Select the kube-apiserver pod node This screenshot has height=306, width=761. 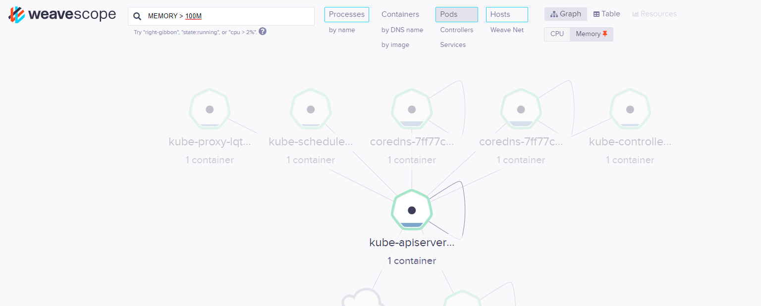click(412, 210)
